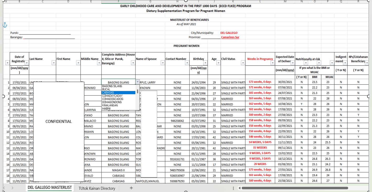
Task: Switch to the DEL GALLEGO MASTERLIST sheet tab
Action: (50, 188)
